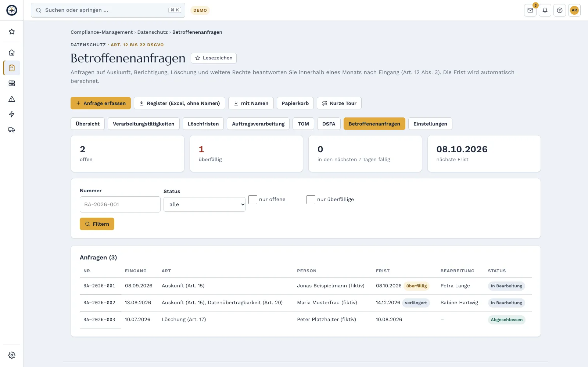Image resolution: width=588 pixels, height=367 pixels.
Task: Click 'überfällig' badge in Frist column
Action: click(417, 286)
